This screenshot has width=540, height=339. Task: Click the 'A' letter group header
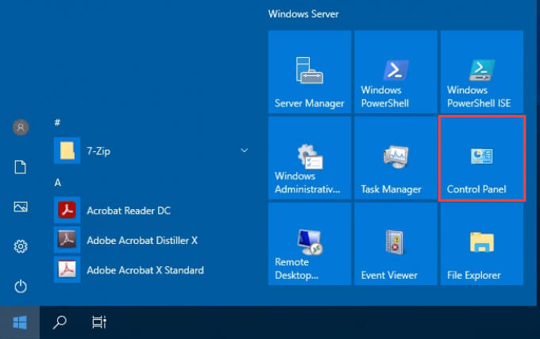[x=57, y=182]
